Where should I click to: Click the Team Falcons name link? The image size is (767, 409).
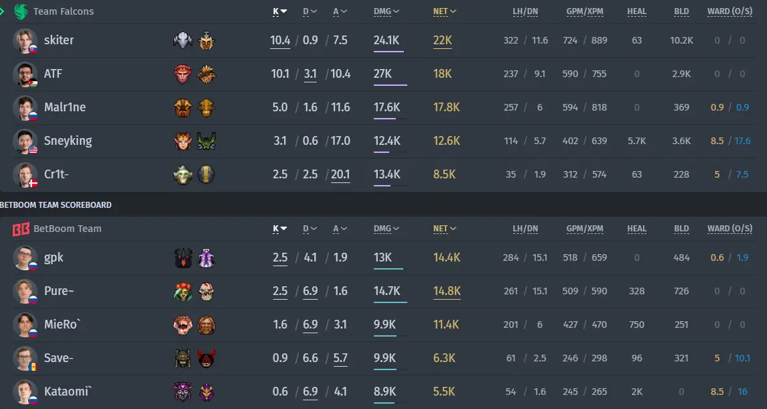pyautogui.click(x=64, y=11)
